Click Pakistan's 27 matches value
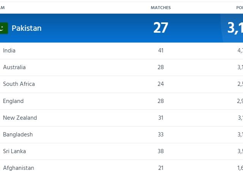243x171 pixels. pos(161,28)
